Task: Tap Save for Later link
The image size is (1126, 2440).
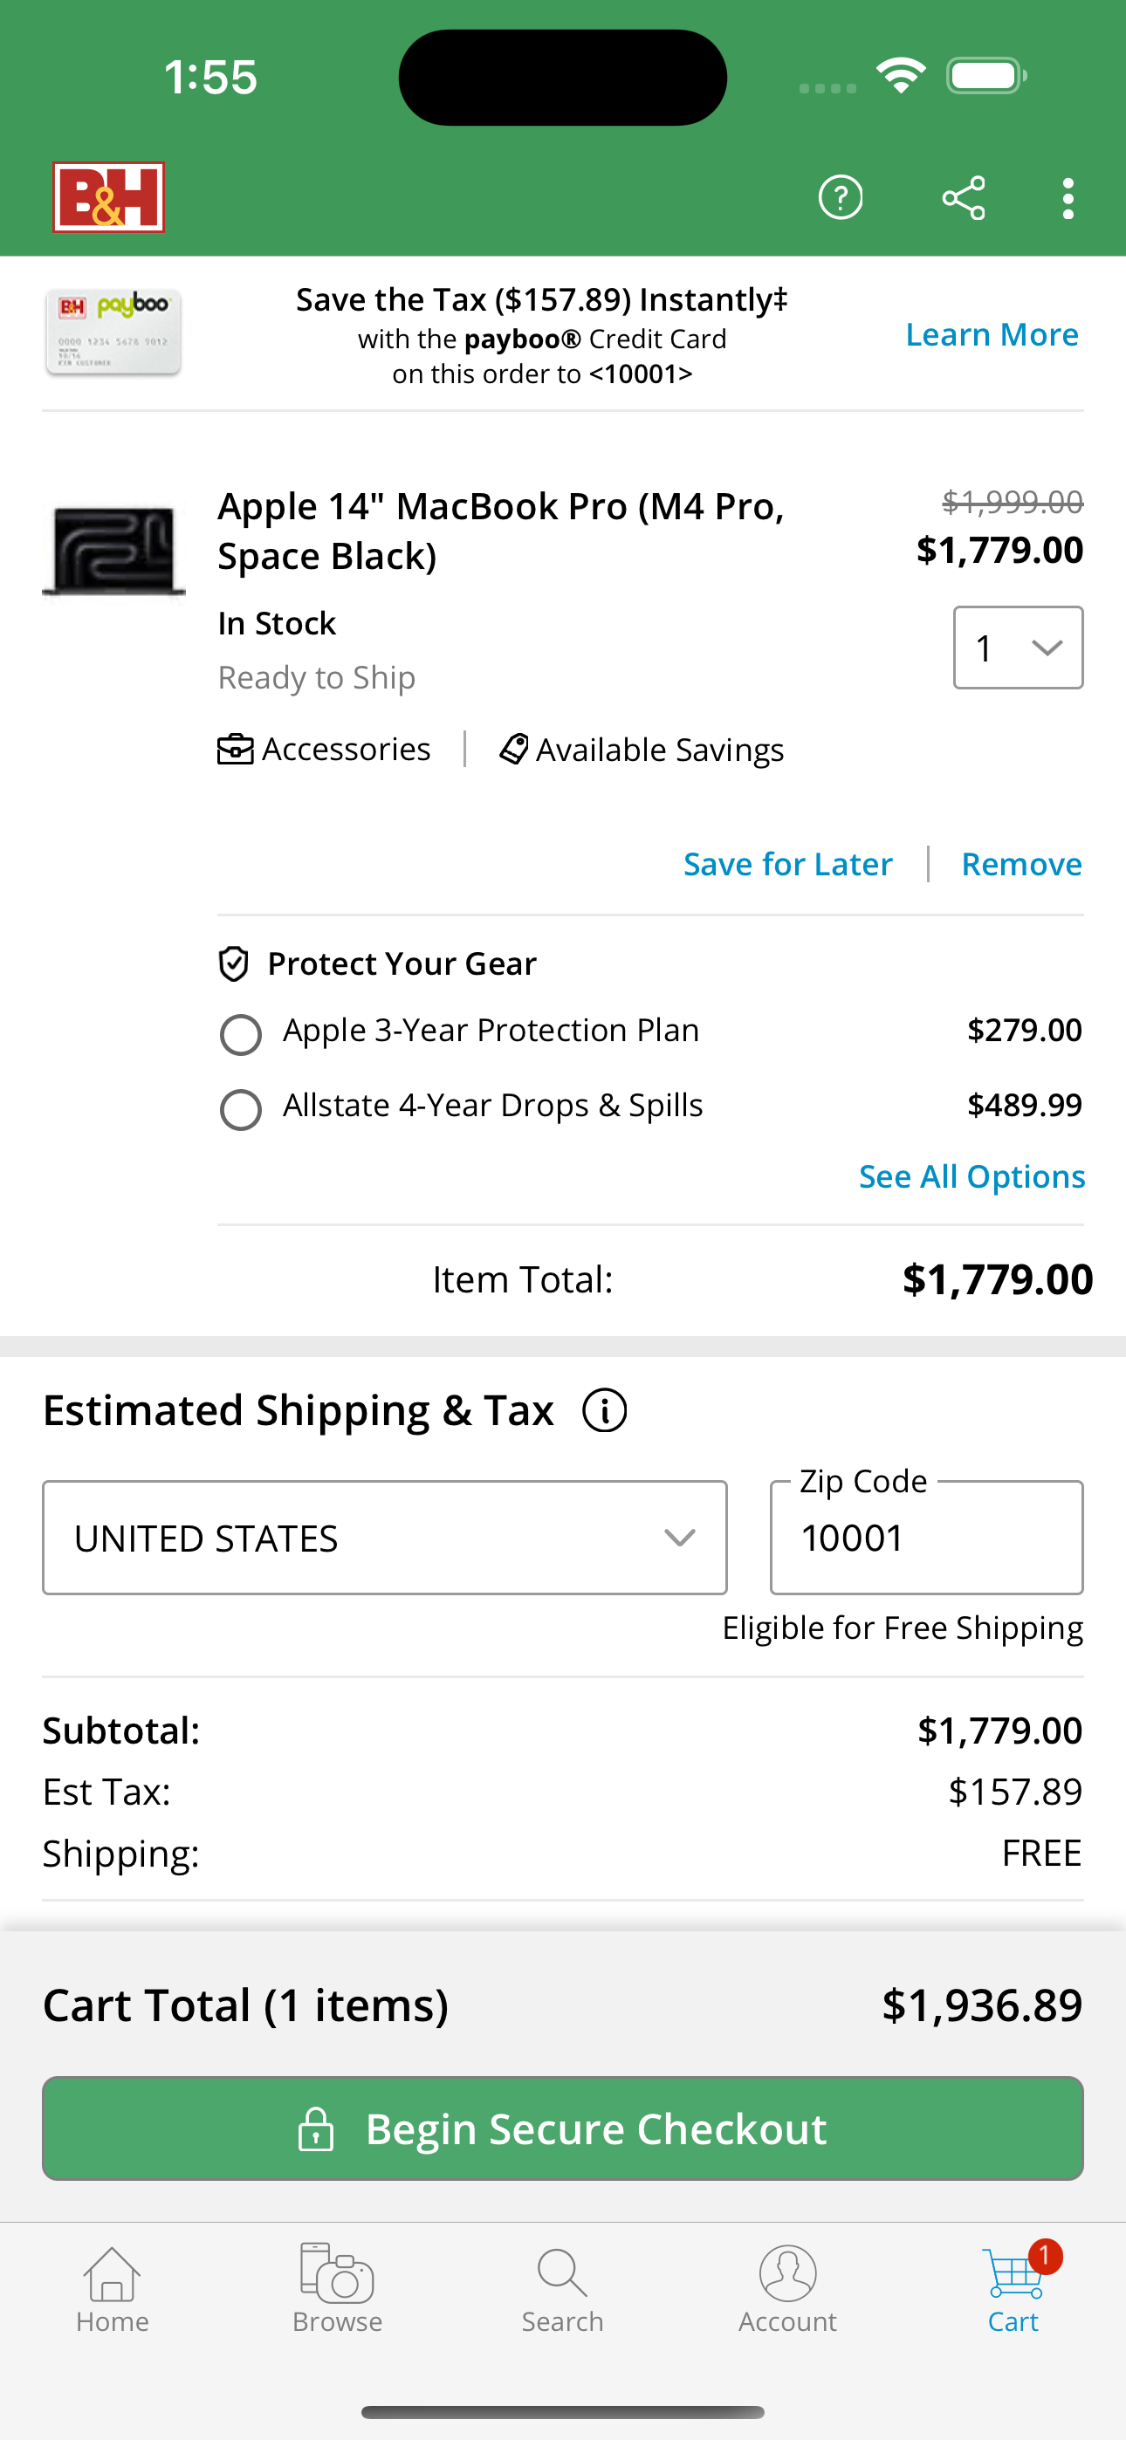Action: click(787, 864)
